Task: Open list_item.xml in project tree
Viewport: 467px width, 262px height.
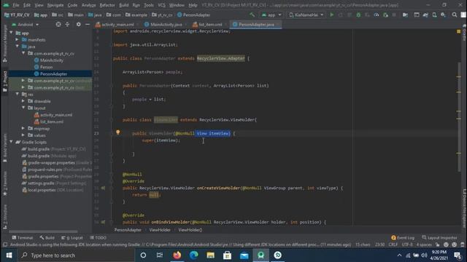Action: click(52, 122)
